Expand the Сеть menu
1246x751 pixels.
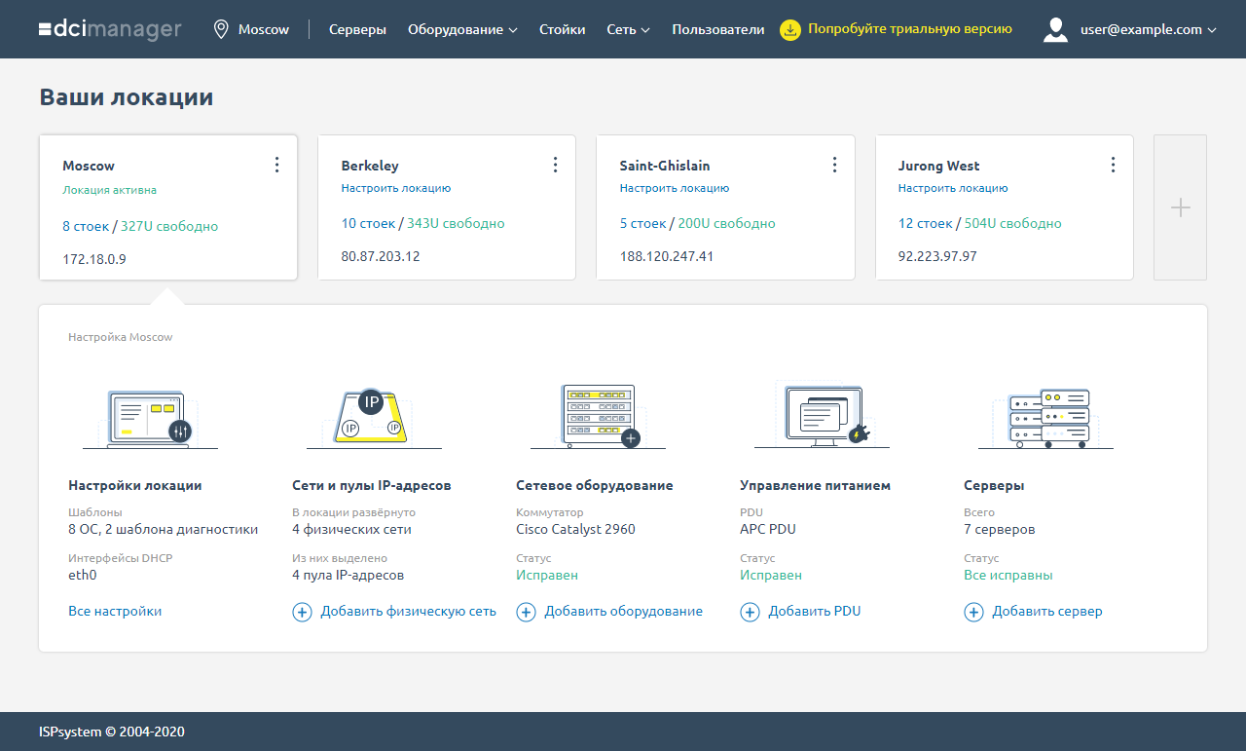pos(628,29)
